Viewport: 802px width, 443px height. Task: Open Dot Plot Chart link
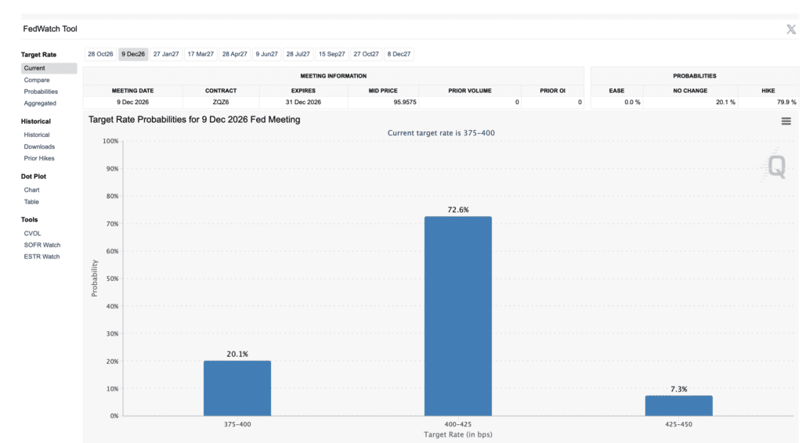pos(31,190)
